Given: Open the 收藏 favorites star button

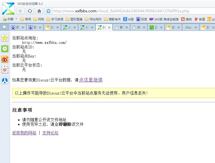Looking at the screenshot, I should pos(8,19).
